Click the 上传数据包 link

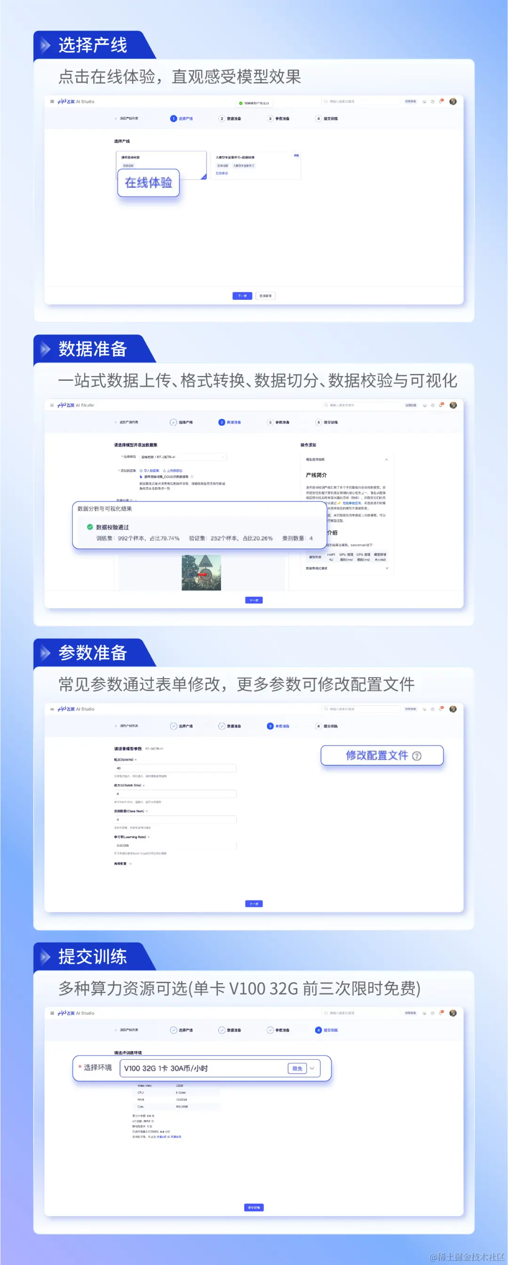tap(173, 471)
